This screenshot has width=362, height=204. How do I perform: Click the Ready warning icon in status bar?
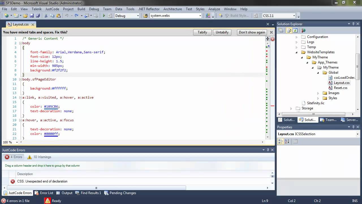47,201
